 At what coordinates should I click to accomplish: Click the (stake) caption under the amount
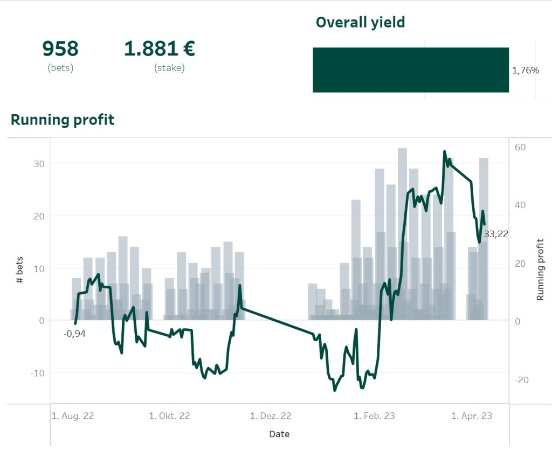pos(169,68)
